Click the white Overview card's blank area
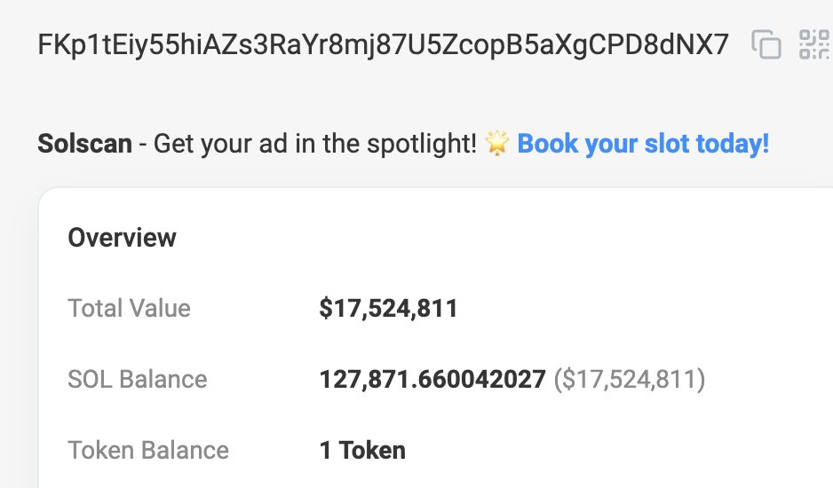 577,266
